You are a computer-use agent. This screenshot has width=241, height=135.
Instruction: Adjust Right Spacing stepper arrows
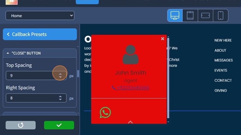[x=60, y=98]
